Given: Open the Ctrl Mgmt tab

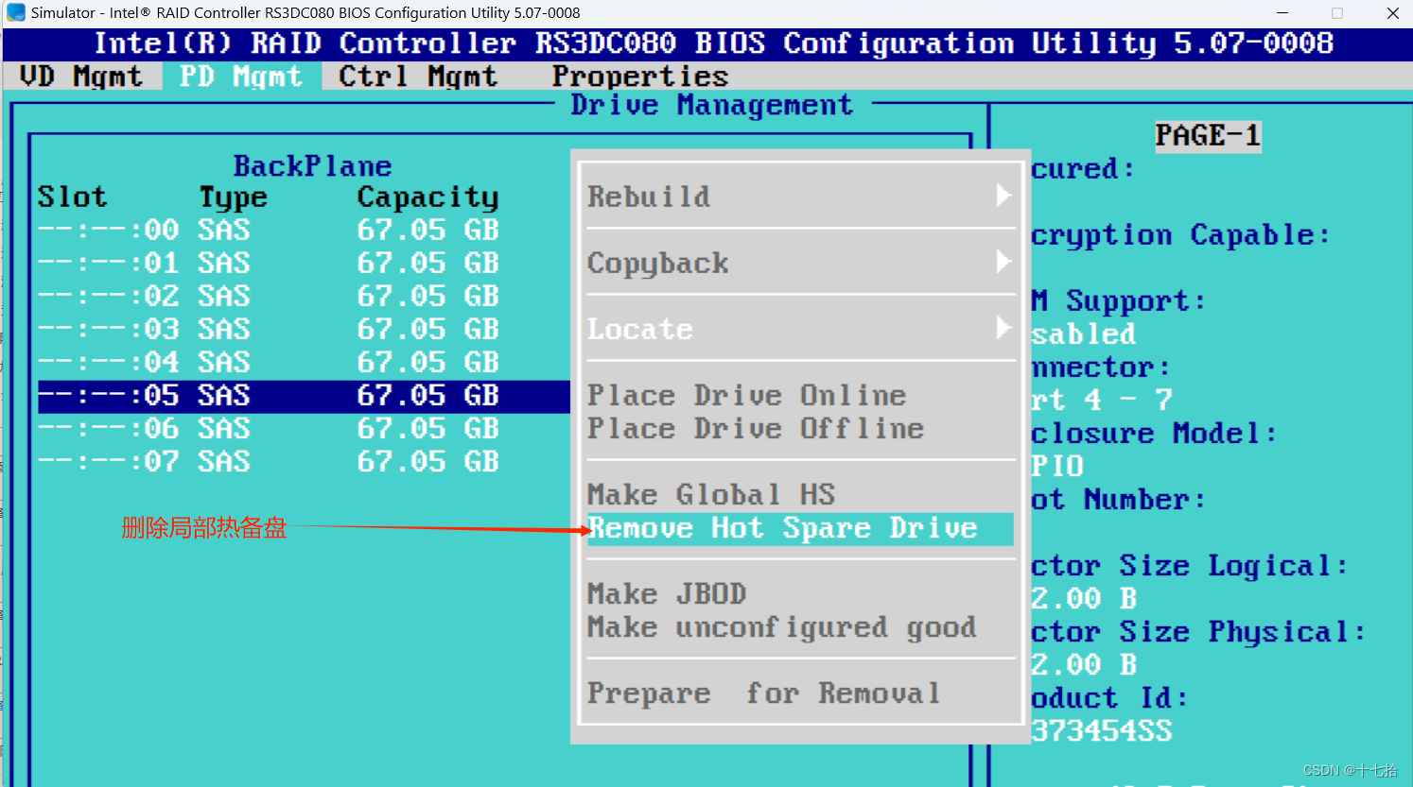Looking at the screenshot, I should point(418,77).
